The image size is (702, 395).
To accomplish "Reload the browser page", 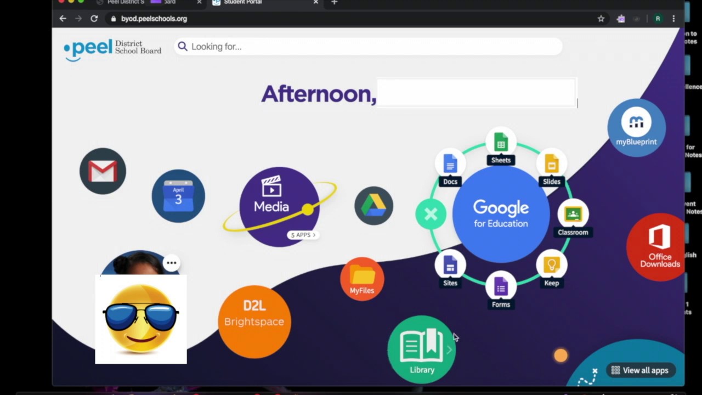I will (x=94, y=19).
